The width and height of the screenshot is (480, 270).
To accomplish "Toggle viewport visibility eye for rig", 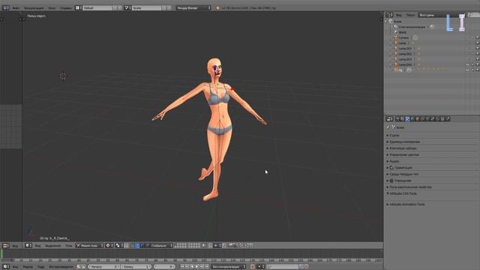I will pyautogui.click(x=468, y=70).
